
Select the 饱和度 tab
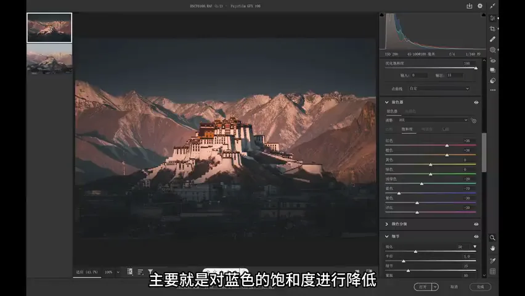click(x=407, y=129)
